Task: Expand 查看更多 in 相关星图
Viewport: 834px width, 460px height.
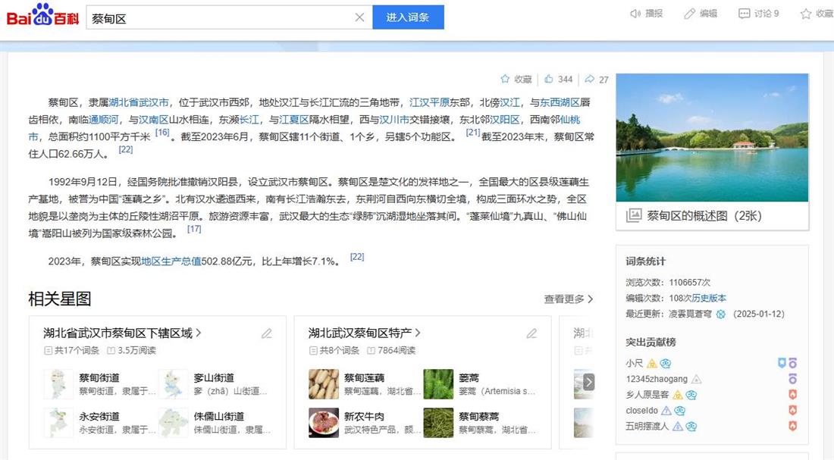Action: coord(568,299)
